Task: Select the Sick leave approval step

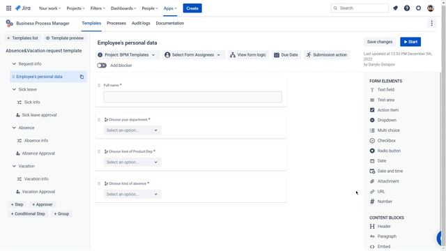Action: tap(39, 115)
